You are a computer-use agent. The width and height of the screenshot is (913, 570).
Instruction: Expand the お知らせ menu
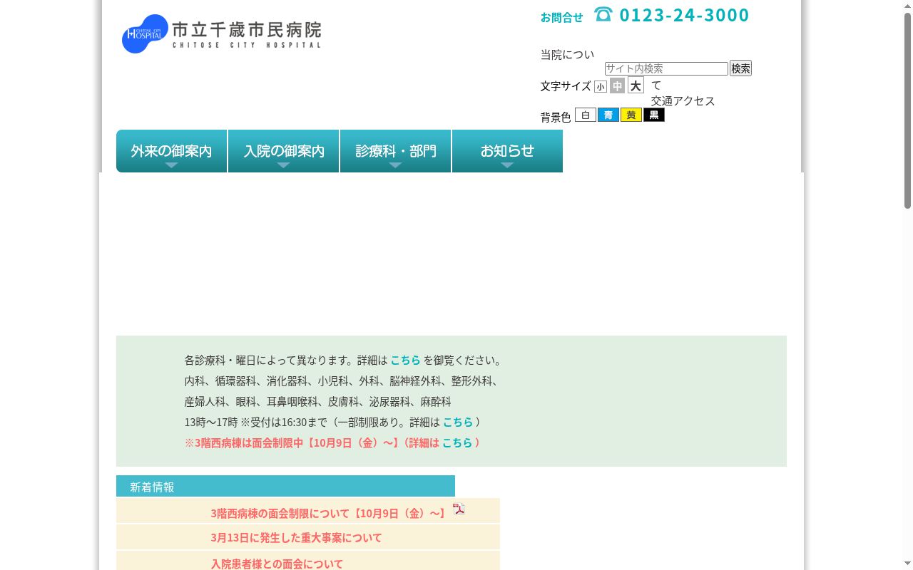pyautogui.click(x=507, y=151)
